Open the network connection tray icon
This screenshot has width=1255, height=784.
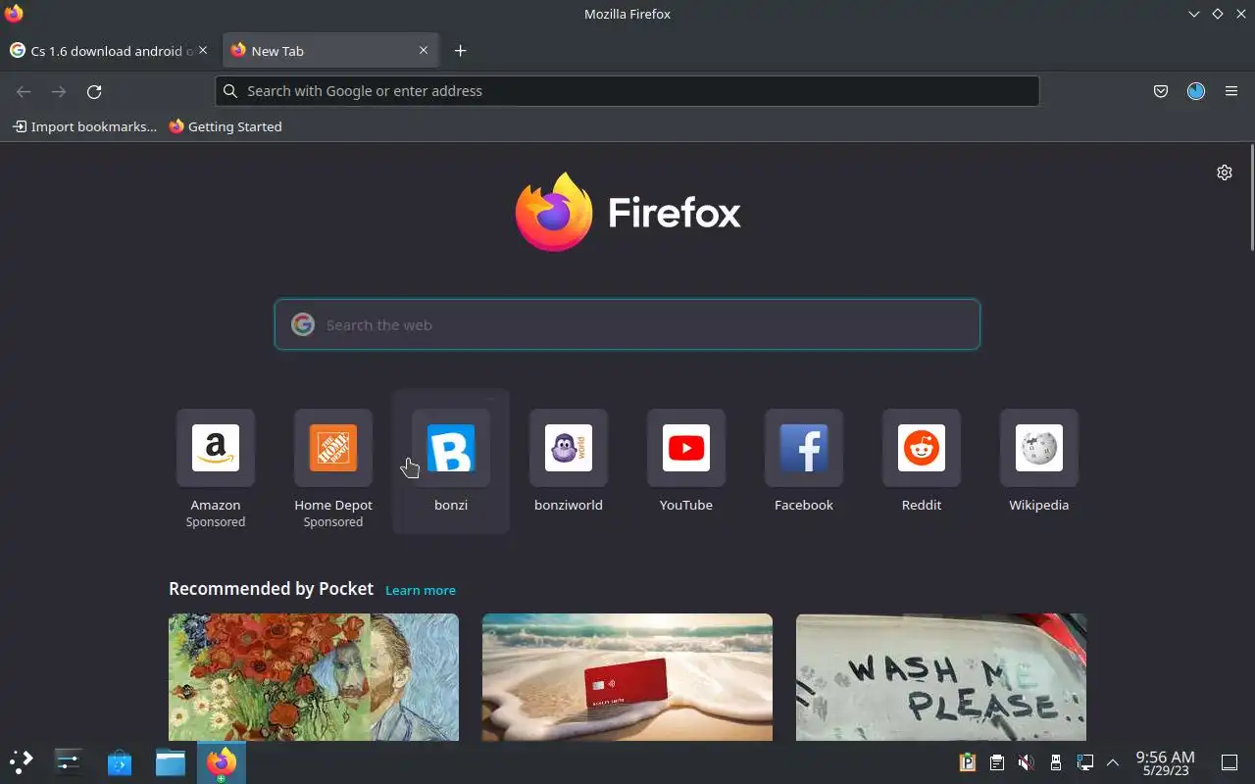[x=1084, y=762]
